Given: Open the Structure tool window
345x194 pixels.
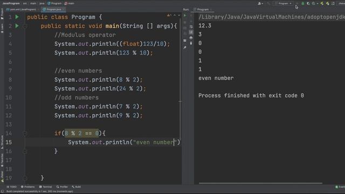Looking at the screenshot, I should [2, 142].
